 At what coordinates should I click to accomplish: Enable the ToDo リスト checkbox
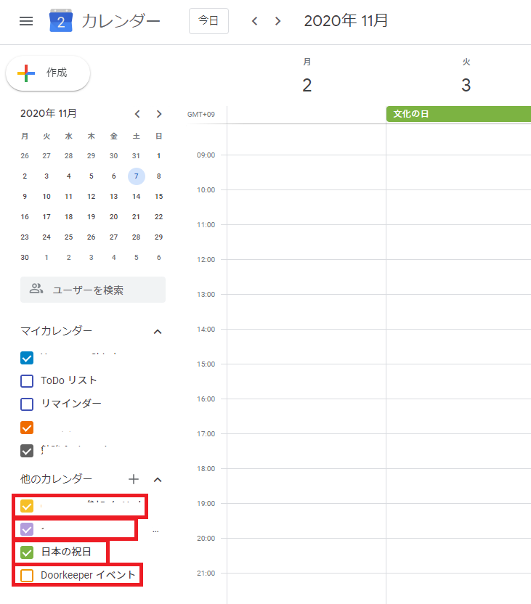click(28, 381)
